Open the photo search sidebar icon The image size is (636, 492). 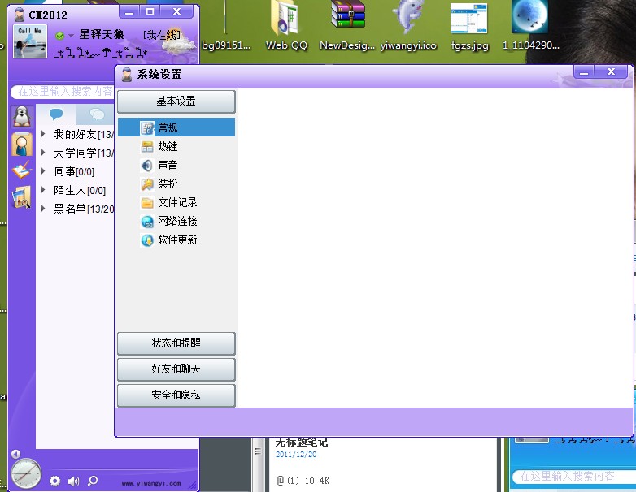[21, 196]
